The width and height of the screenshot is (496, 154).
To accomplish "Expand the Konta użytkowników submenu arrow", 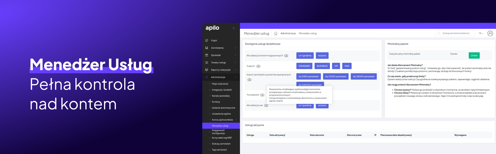I will click(236, 120).
